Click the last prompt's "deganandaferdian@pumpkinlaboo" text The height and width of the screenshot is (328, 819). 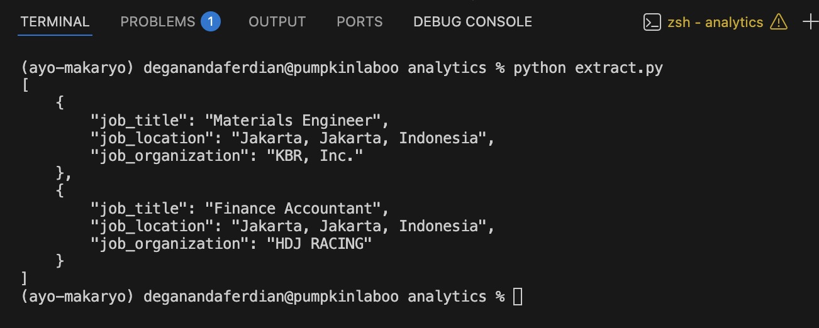pyautogui.click(x=271, y=297)
